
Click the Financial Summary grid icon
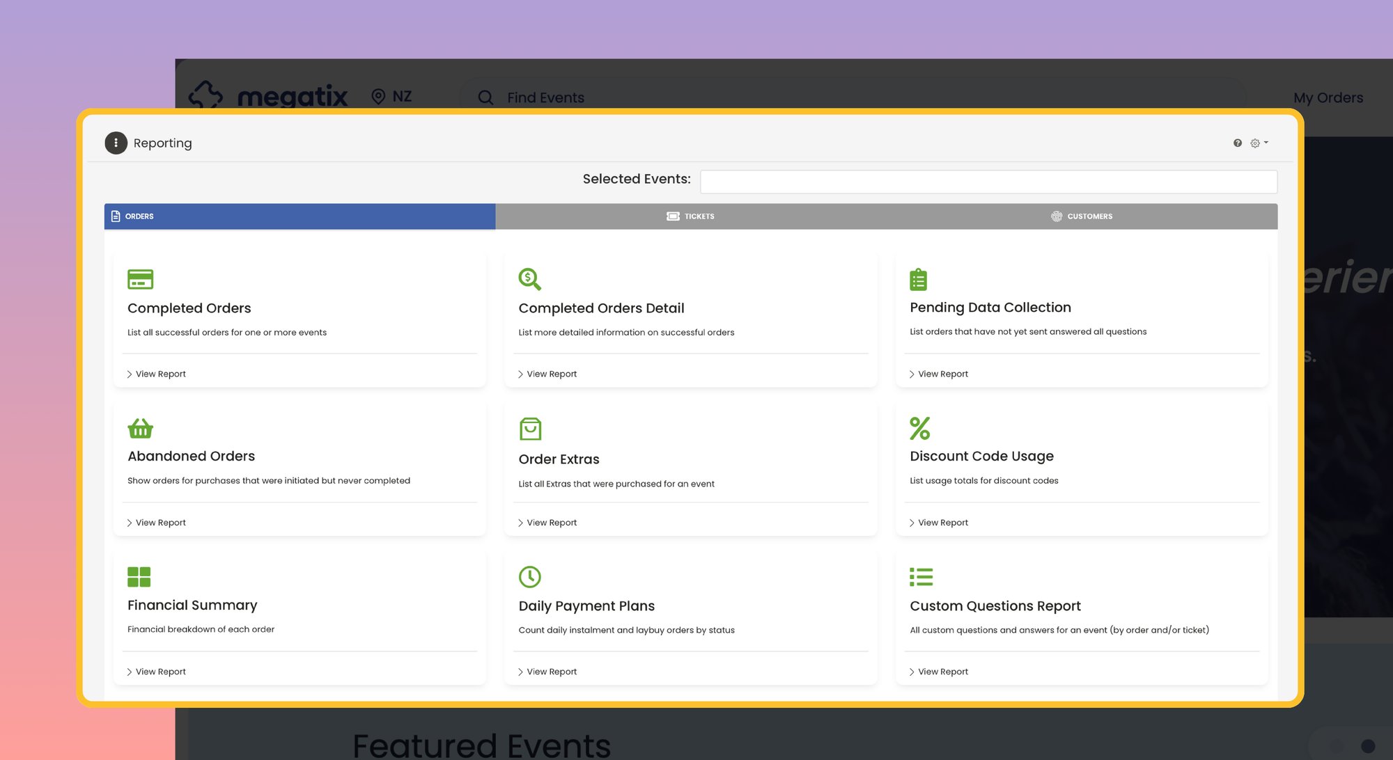click(x=139, y=576)
